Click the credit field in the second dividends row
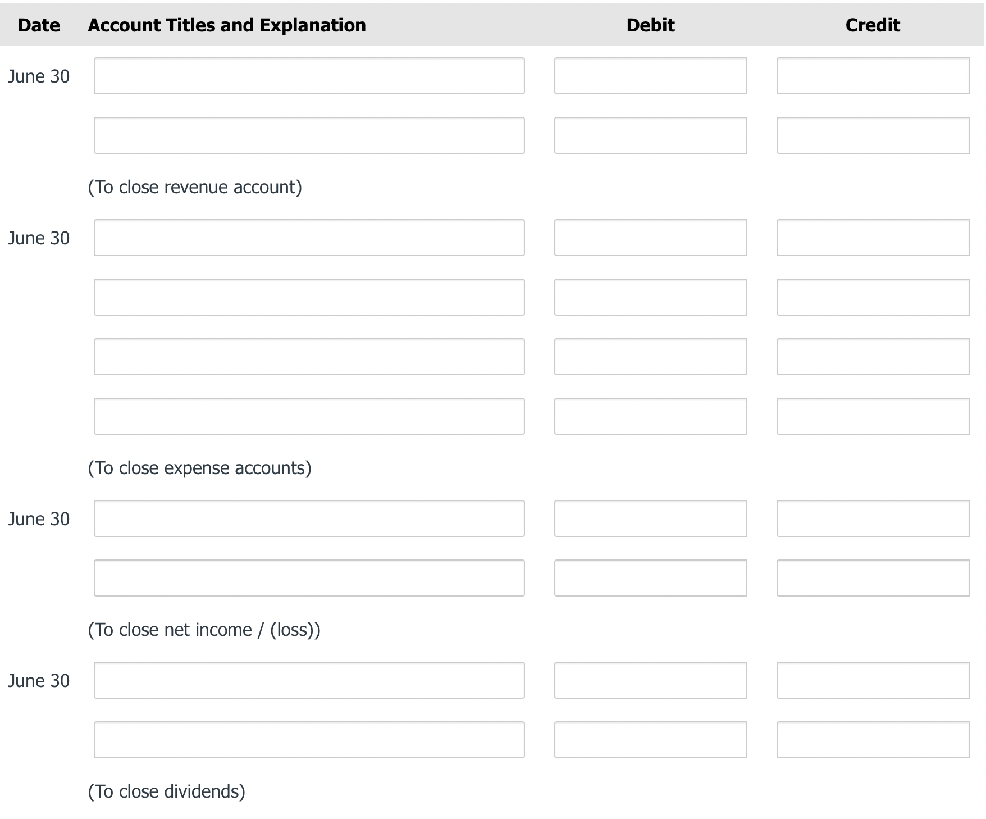 (x=872, y=740)
